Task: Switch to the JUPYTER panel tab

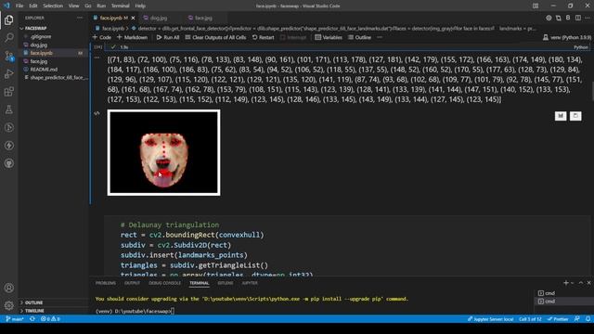Action: pyautogui.click(x=250, y=283)
